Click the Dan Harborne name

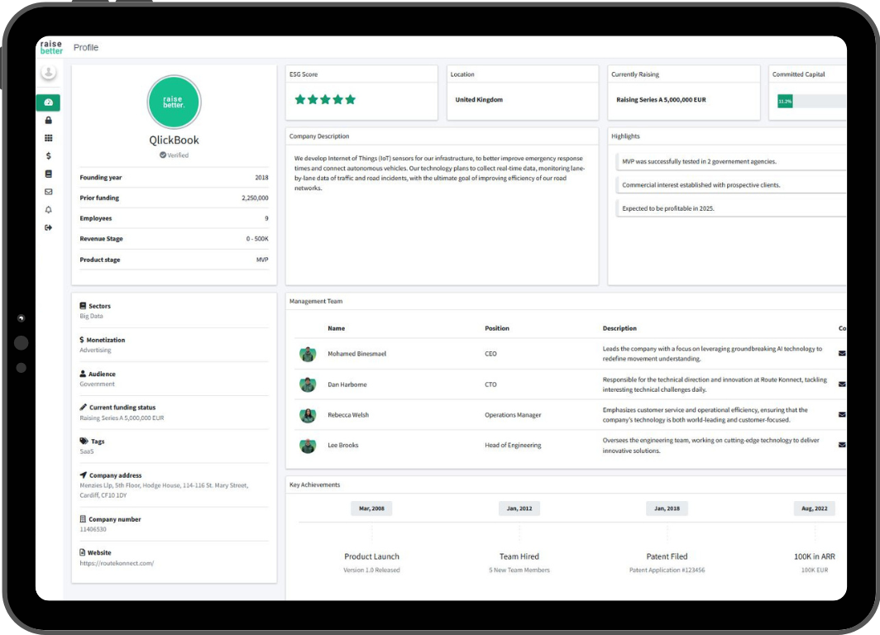(347, 384)
